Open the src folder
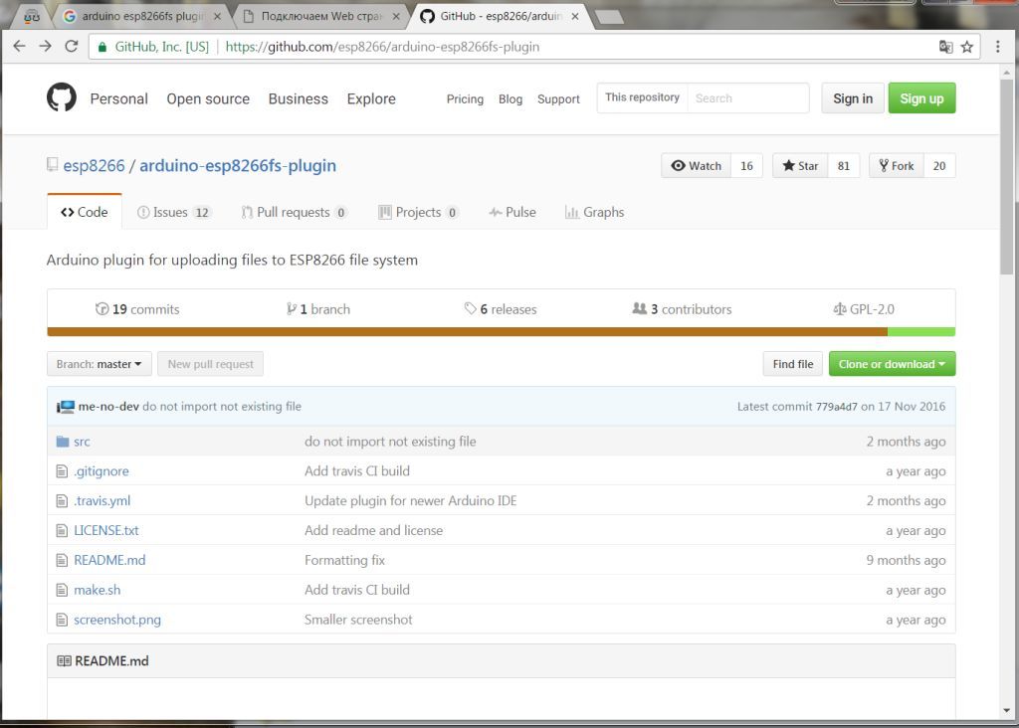The width and height of the screenshot is (1019, 728). [x=82, y=442]
